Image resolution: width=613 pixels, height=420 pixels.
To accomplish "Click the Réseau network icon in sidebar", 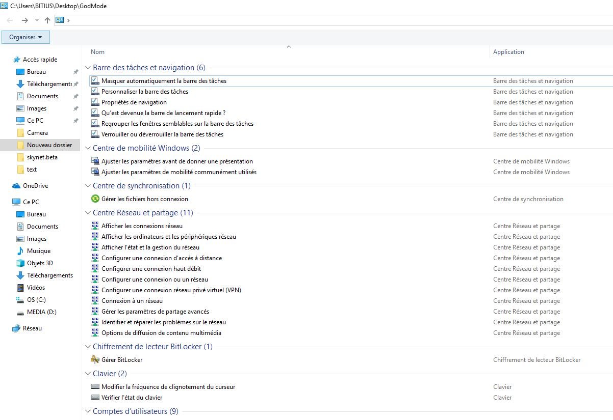I will pos(16,328).
